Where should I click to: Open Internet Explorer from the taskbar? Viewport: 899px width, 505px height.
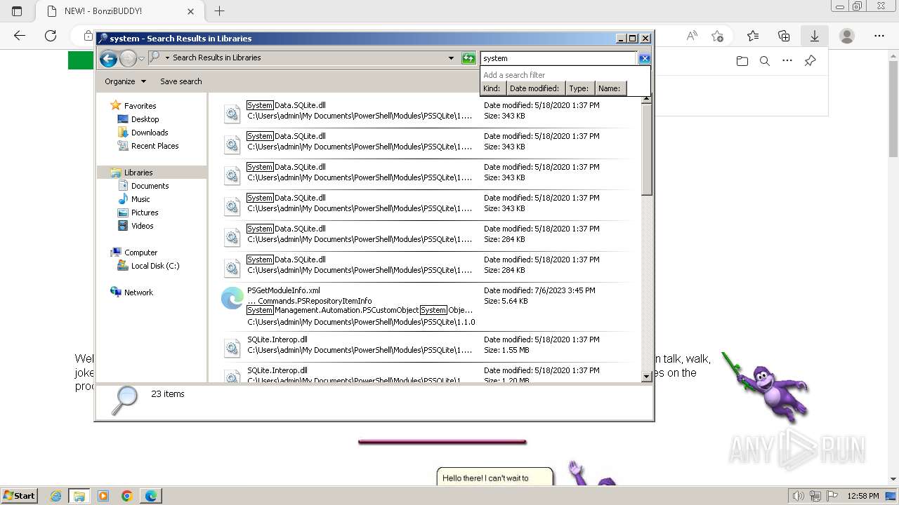(x=55, y=496)
